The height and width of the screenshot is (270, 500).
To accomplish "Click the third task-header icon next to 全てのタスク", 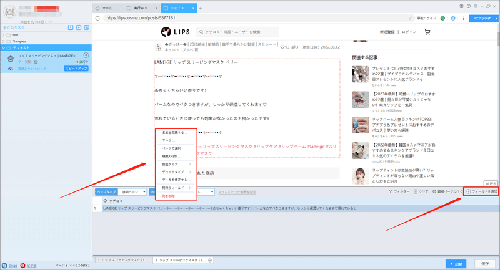I will [87, 27].
